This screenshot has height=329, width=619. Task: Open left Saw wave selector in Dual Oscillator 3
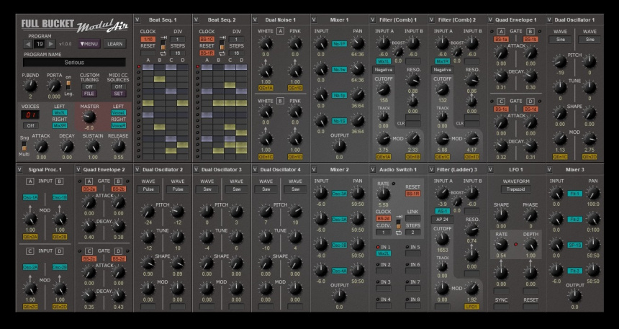(207, 189)
